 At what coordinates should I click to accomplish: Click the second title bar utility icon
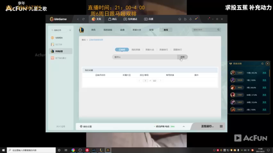(x=185, y=19)
